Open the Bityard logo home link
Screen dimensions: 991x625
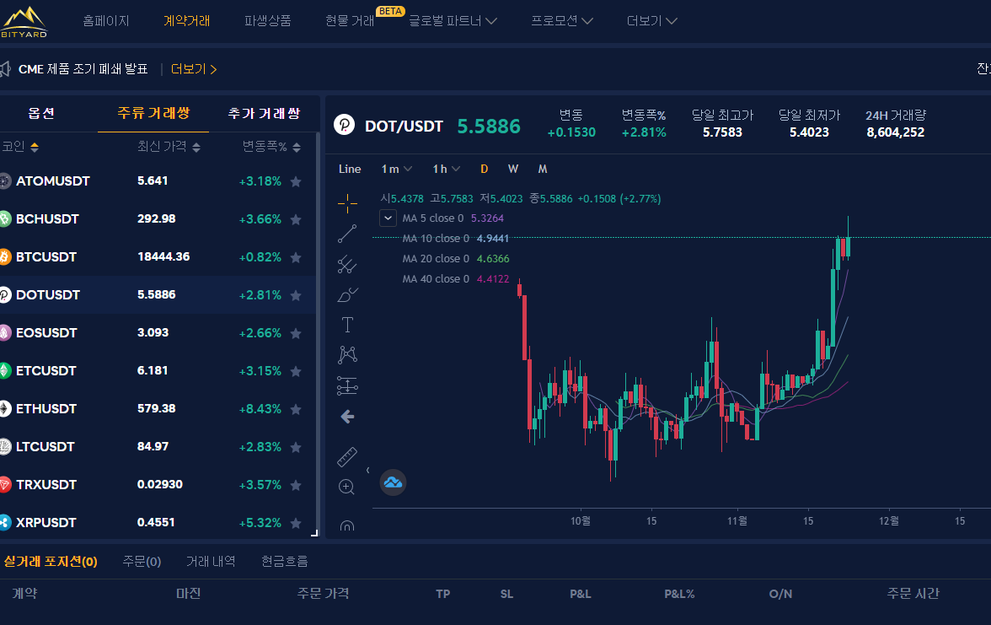(x=24, y=22)
